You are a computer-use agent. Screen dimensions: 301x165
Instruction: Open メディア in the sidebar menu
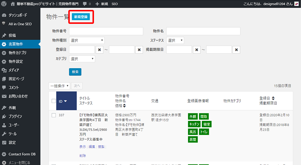click(14, 70)
